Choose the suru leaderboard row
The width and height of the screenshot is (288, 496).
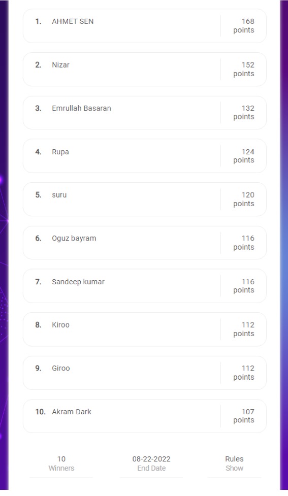pyautogui.click(x=145, y=200)
